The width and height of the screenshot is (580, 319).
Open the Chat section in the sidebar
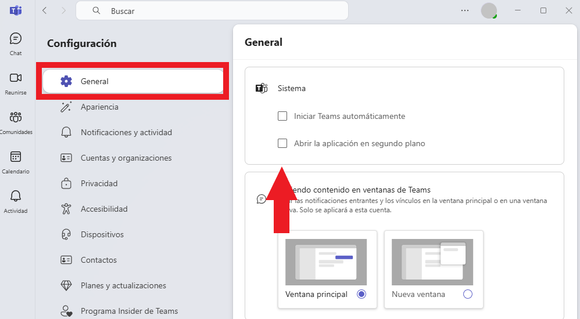click(x=16, y=44)
